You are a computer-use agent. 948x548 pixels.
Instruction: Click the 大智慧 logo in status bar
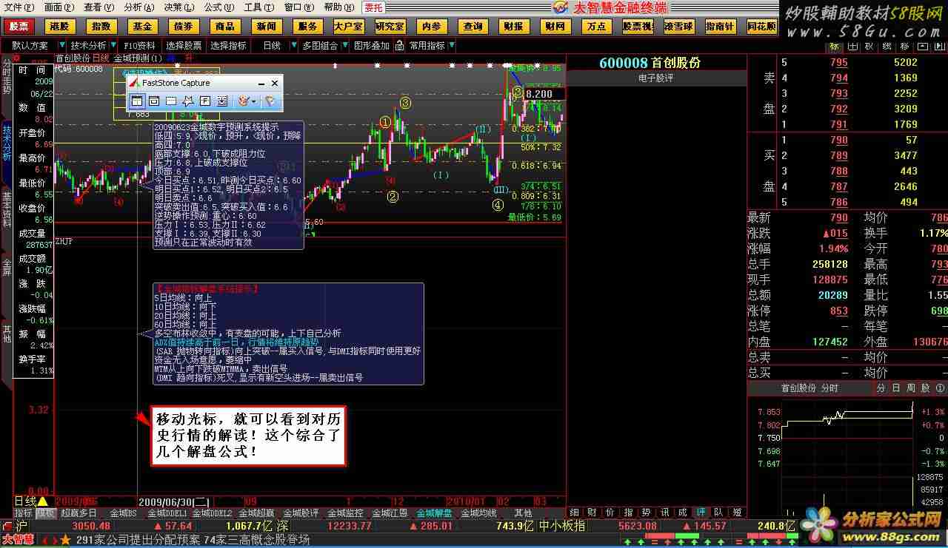pos(18,541)
